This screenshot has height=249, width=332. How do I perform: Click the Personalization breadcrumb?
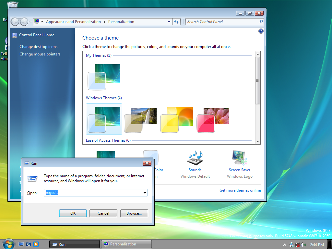121,22
